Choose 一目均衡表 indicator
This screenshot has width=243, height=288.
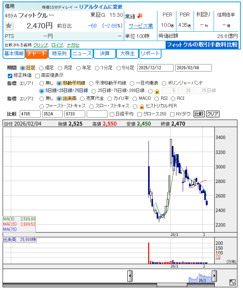(x=132, y=83)
